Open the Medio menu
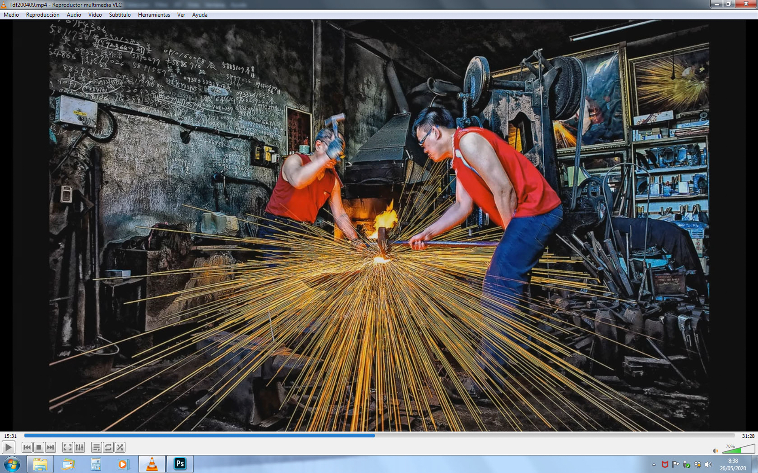The width and height of the screenshot is (758, 473). pyautogui.click(x=11, y=15)
